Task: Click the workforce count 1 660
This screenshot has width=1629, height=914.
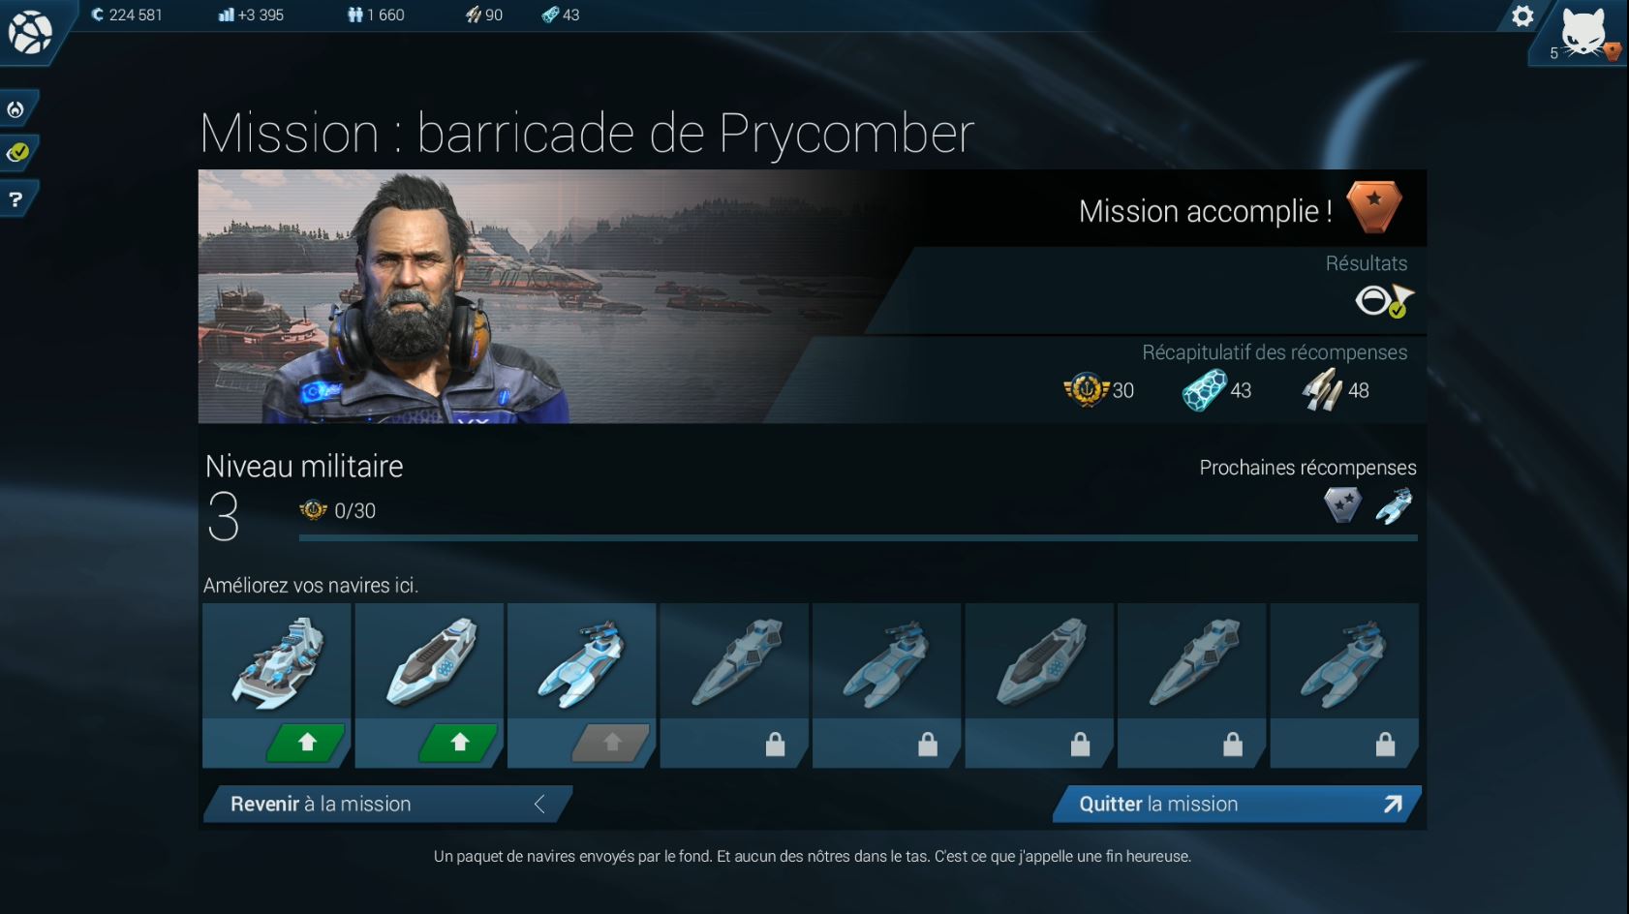Action: point(376,15)
